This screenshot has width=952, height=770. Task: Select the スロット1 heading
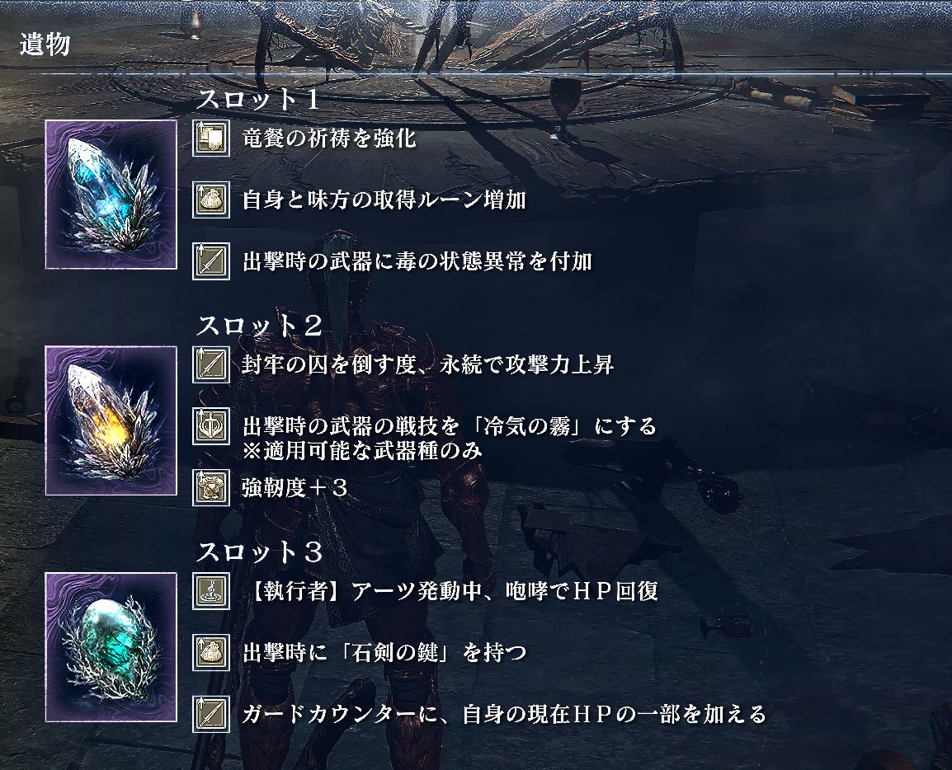click(258, 99)
